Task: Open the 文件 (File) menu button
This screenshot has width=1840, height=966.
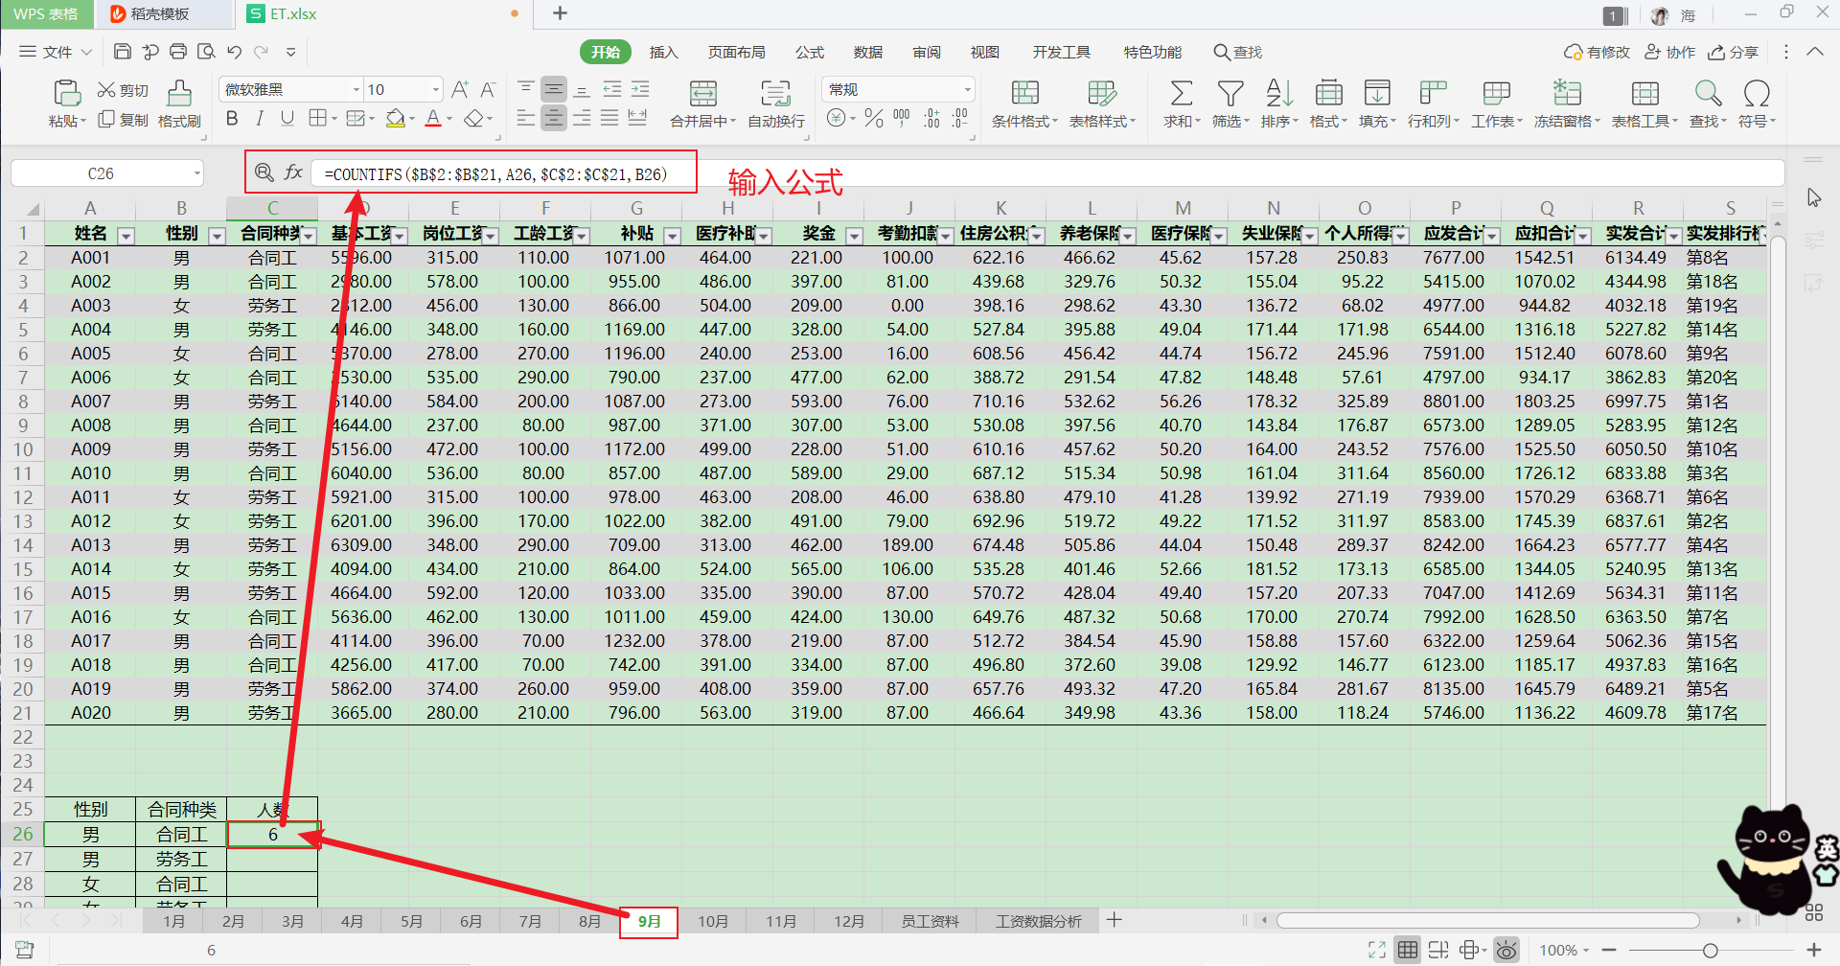Action: tap(56, 52)
